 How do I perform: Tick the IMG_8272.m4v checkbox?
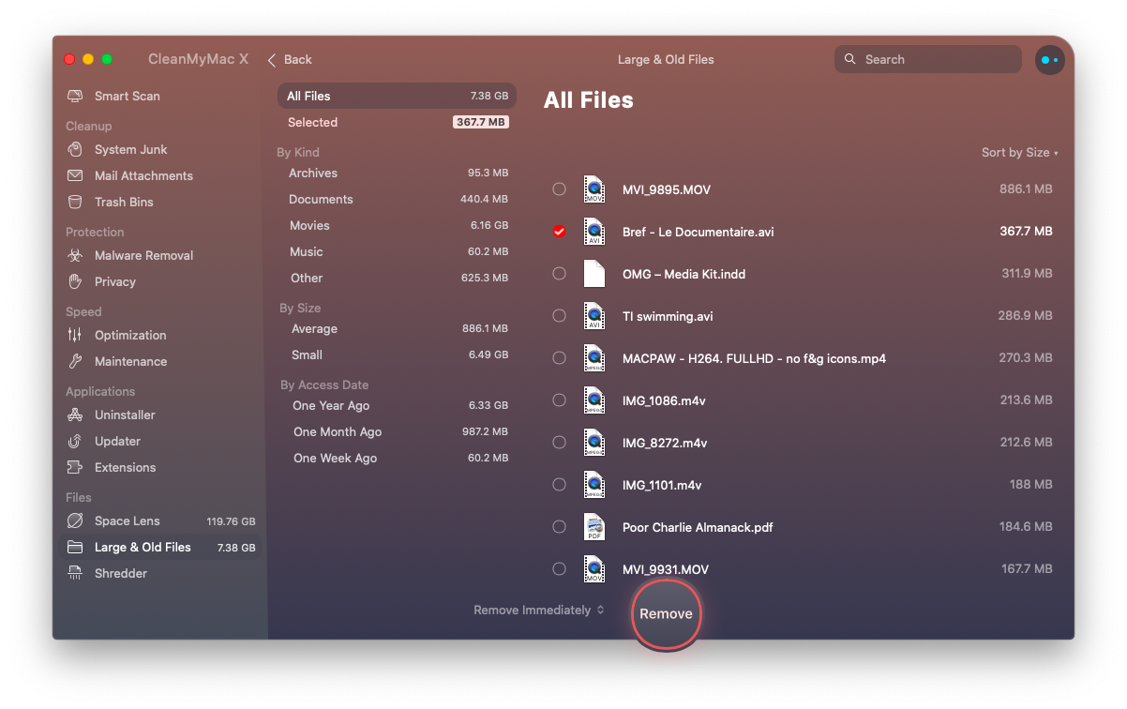coord(560,443)
